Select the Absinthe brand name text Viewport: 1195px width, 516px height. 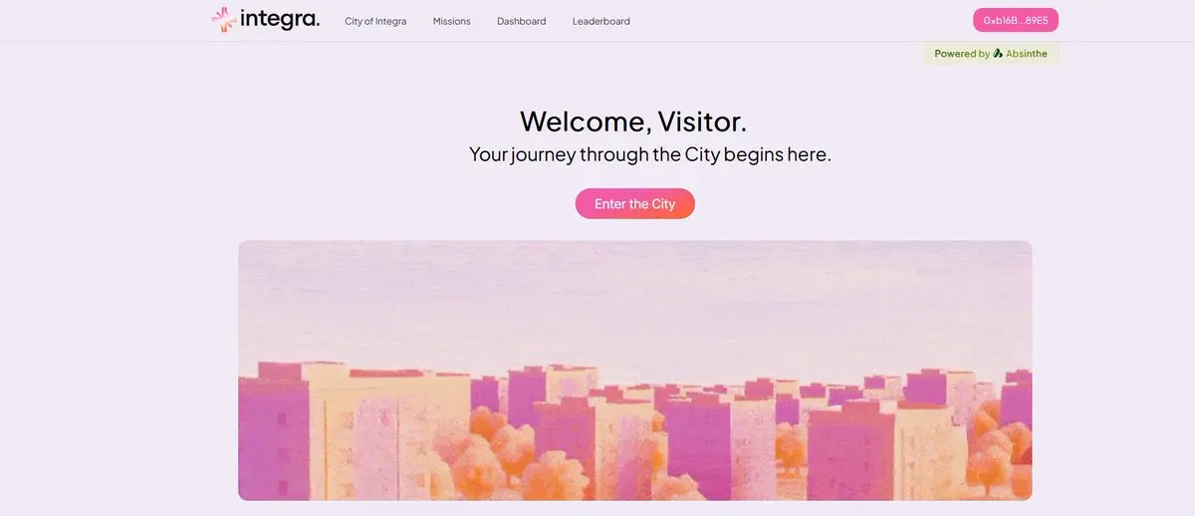1027,54
